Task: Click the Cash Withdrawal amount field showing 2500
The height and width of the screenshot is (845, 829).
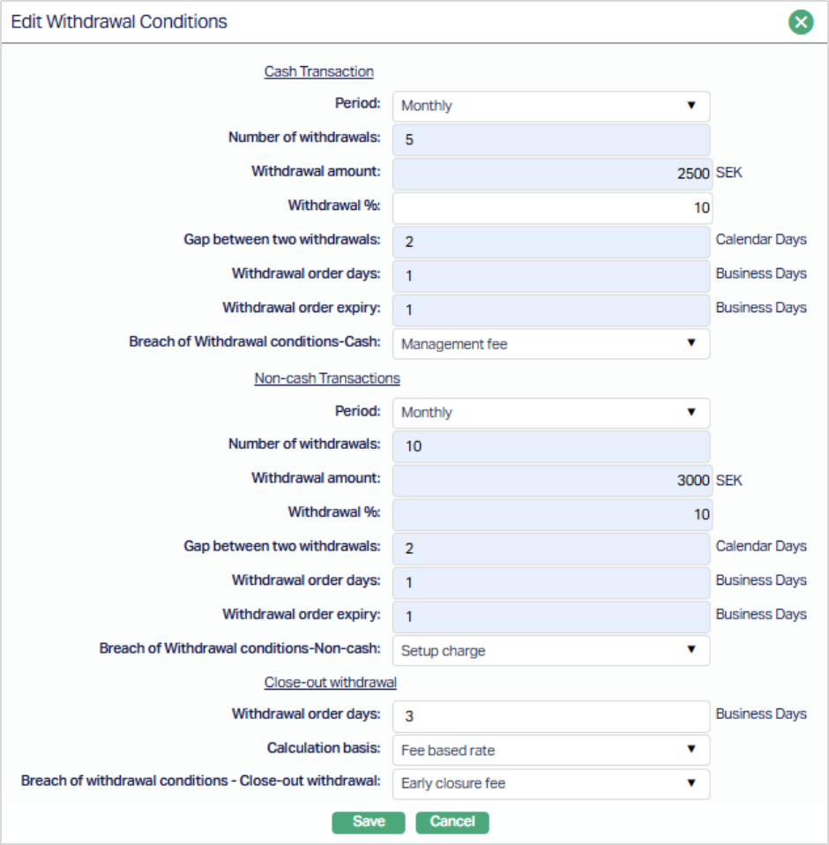Action: pyautogui.click(x=550, y=174)
